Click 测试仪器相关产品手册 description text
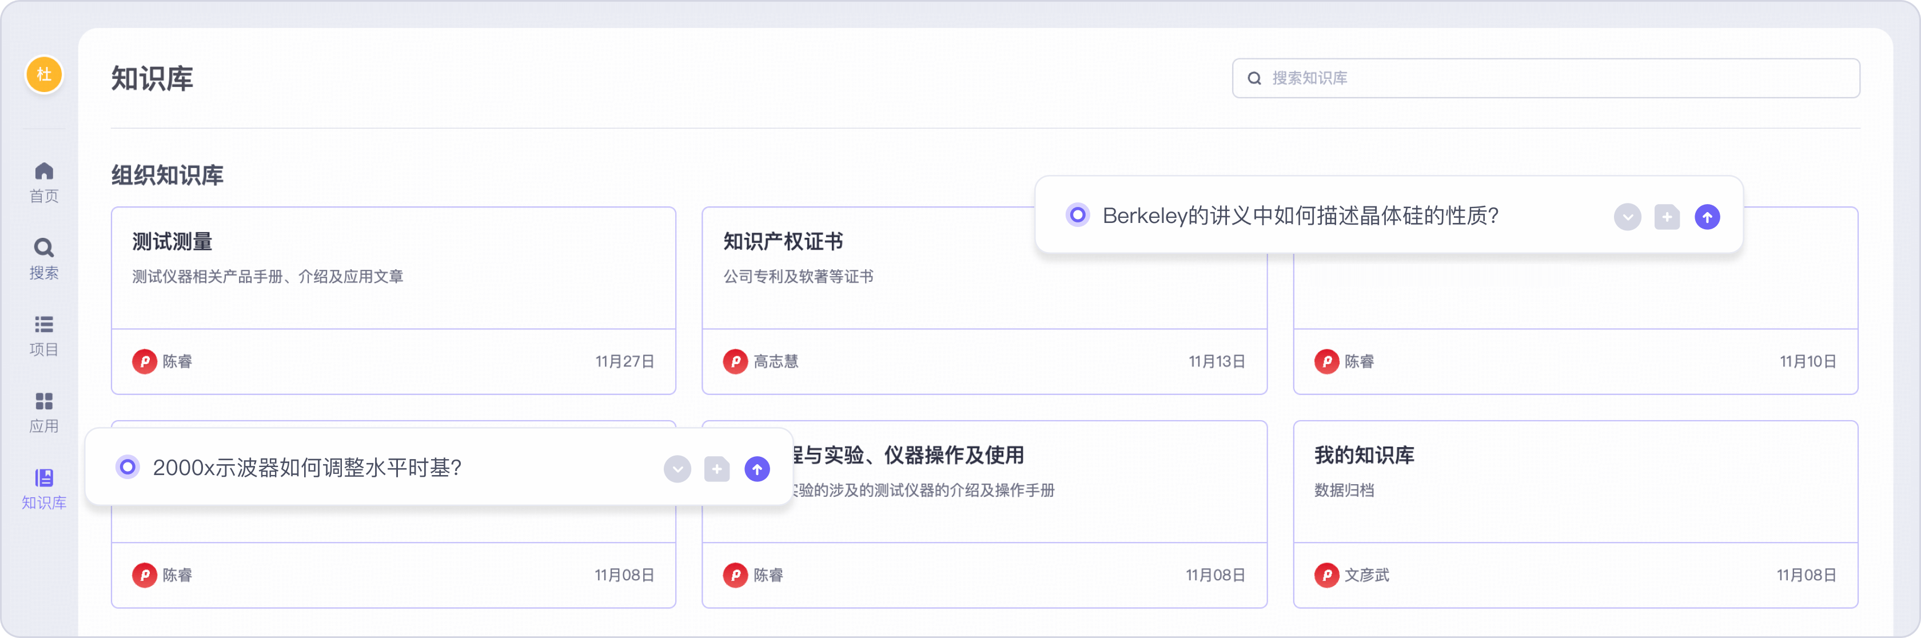The width and height of the screenshot is (1921, 638). (268, 277)
